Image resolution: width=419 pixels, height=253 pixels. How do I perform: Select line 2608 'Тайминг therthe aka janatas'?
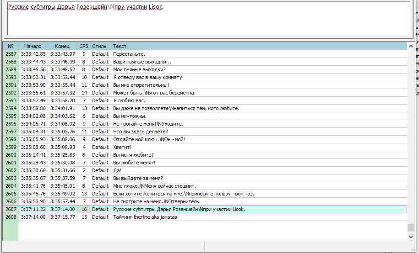[145, 217]
